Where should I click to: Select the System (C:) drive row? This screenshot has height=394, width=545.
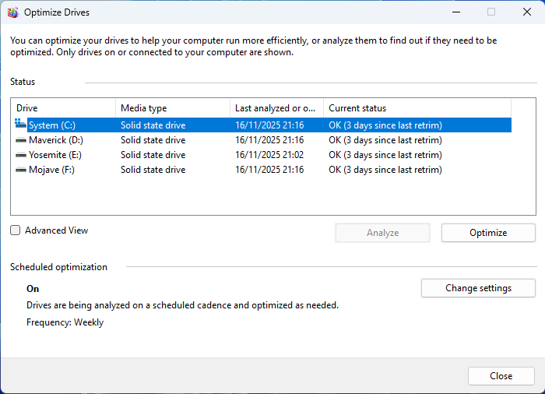click(x=263, y=125)
